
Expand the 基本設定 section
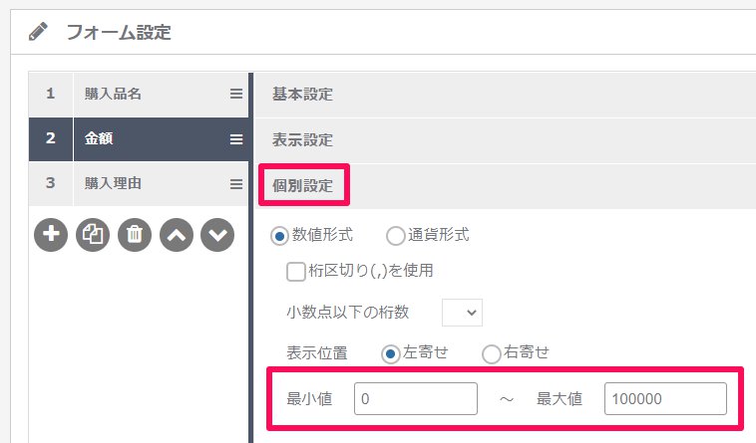click(x=505, y=95)
